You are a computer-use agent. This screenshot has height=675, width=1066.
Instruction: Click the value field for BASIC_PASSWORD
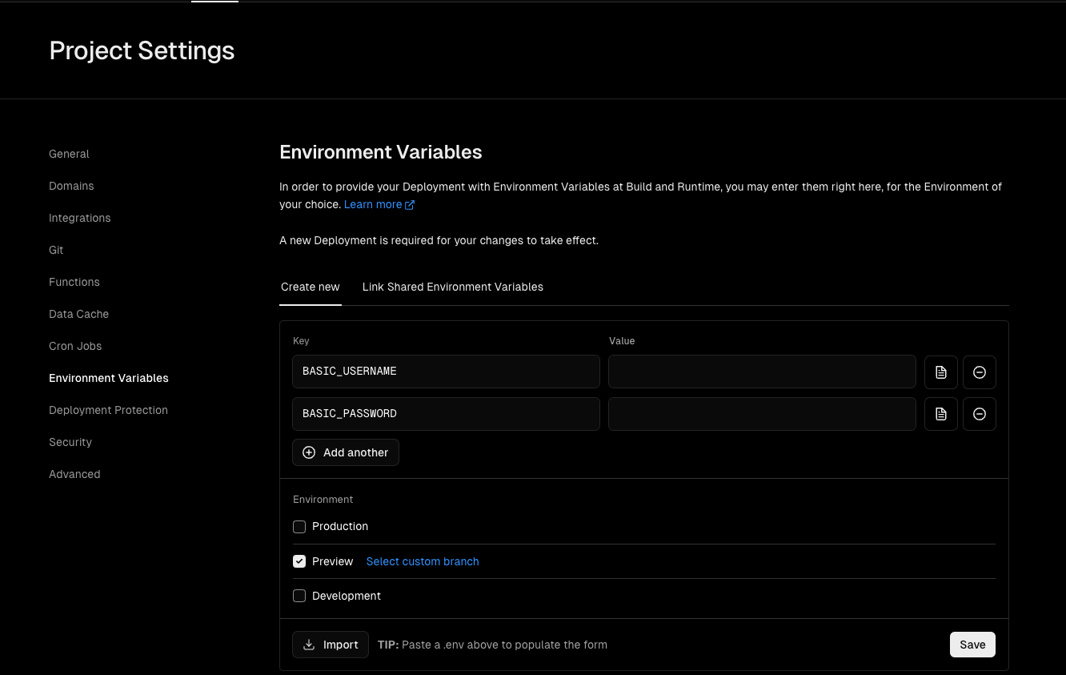click(762, 414)
